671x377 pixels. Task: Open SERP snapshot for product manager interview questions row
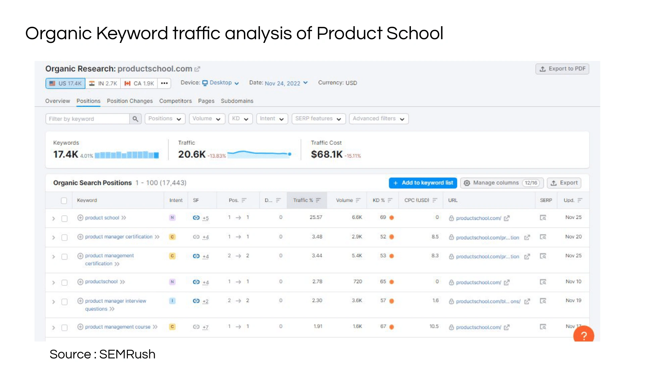[x=543, y=301]
